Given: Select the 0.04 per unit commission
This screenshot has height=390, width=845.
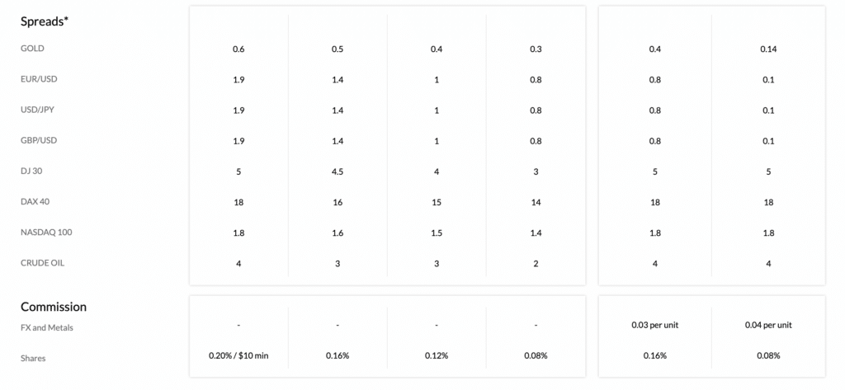Looking at the screenshot, I should [768, 326].
